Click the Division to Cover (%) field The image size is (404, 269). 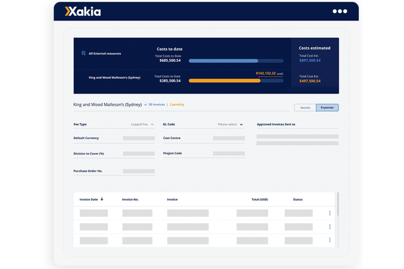[x=139, y=154]
